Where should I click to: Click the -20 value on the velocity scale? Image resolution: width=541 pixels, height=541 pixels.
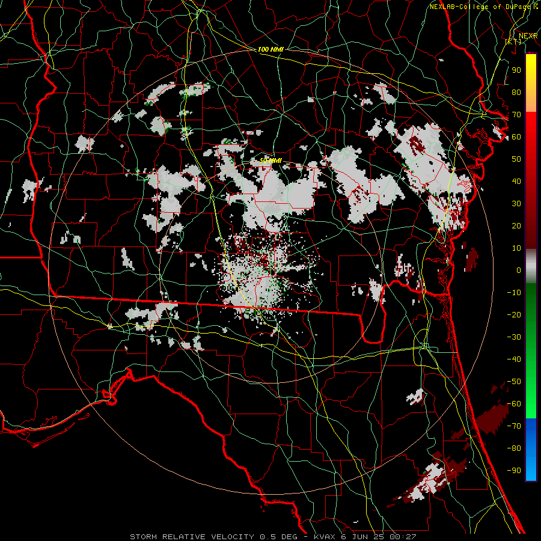[514, 314]
